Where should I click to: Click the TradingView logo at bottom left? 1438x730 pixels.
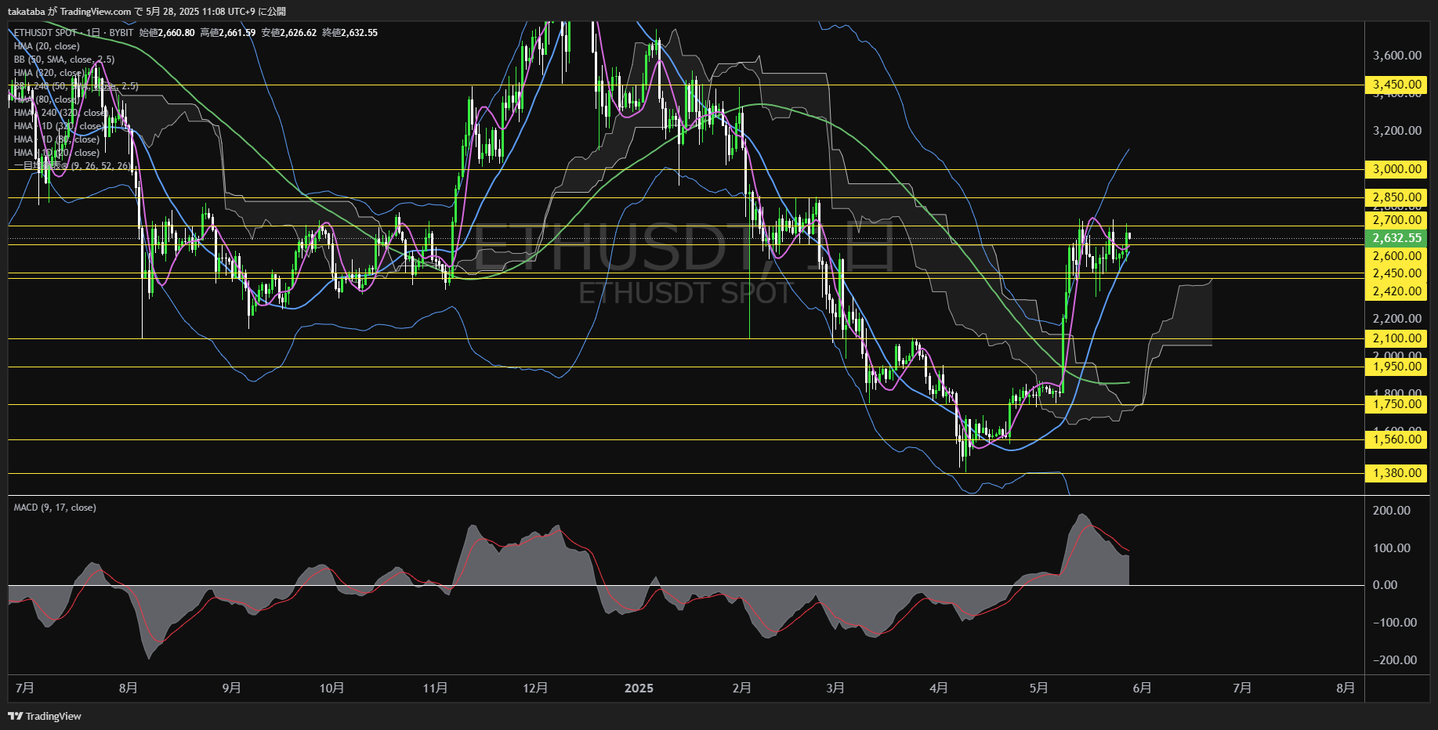45,716
